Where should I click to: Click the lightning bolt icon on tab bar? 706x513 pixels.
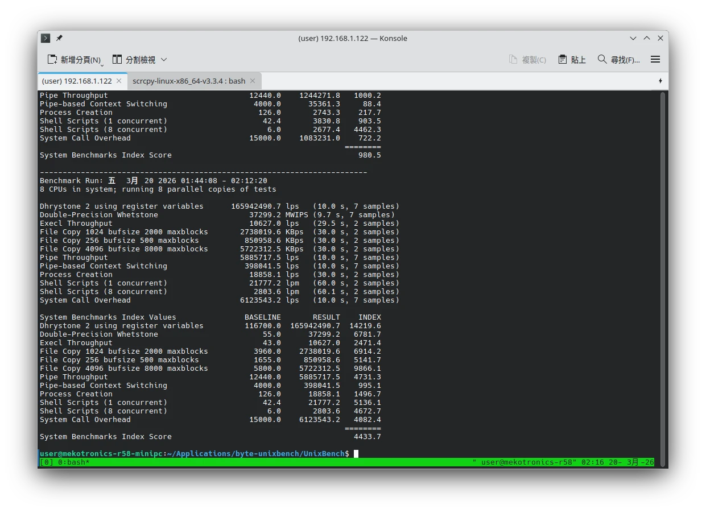pyautogui.click(x=660, y=81)
